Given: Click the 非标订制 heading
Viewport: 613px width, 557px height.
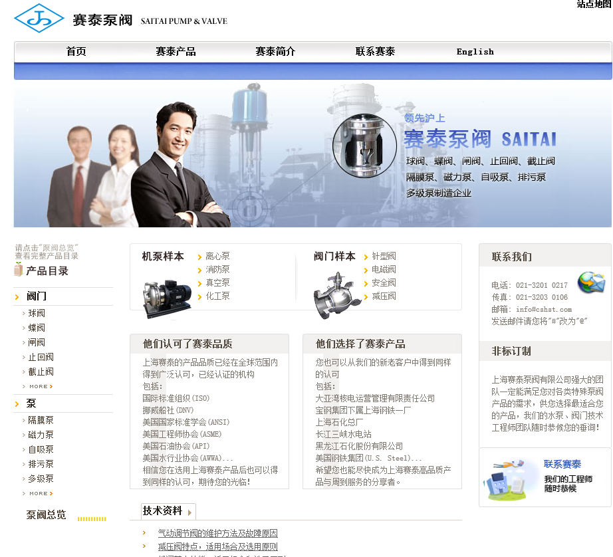Looking at the screenshot, I should (x=511, y=352).
